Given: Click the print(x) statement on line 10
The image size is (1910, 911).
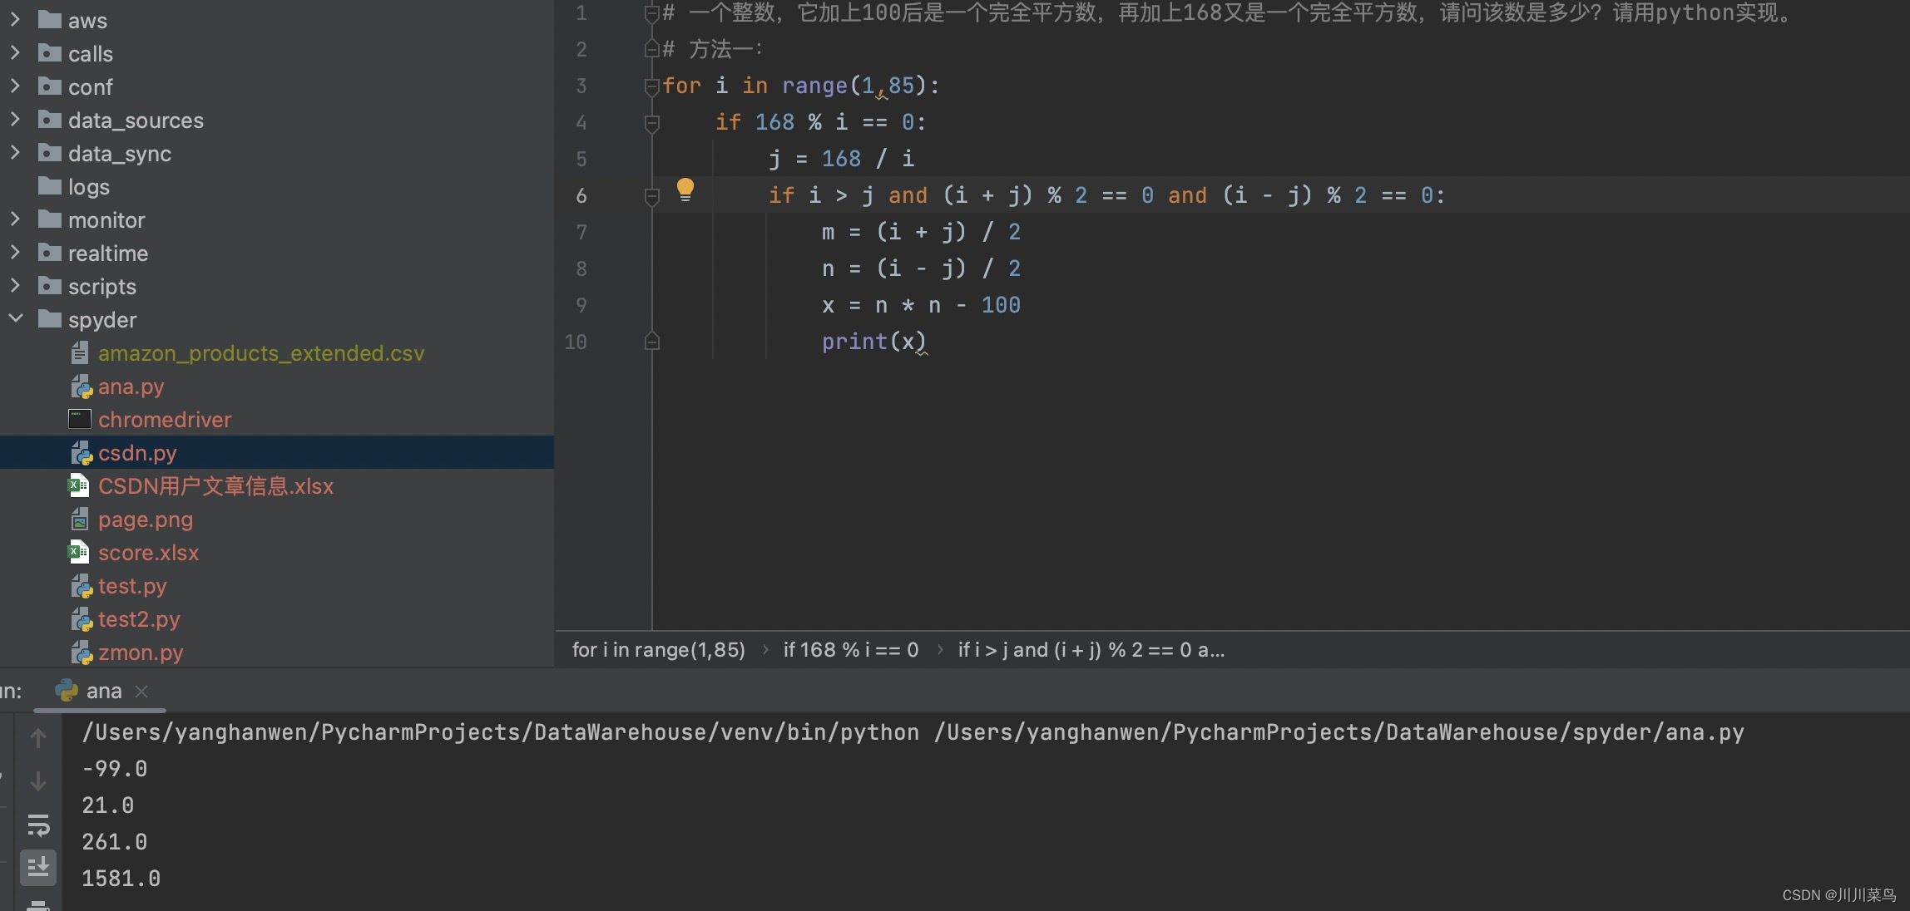Looking at the screenshot, I should click(873, 342).
